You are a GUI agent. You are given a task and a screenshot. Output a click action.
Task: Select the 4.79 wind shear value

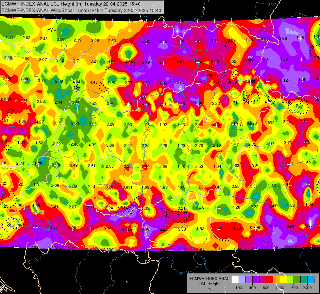click(269, 102)
